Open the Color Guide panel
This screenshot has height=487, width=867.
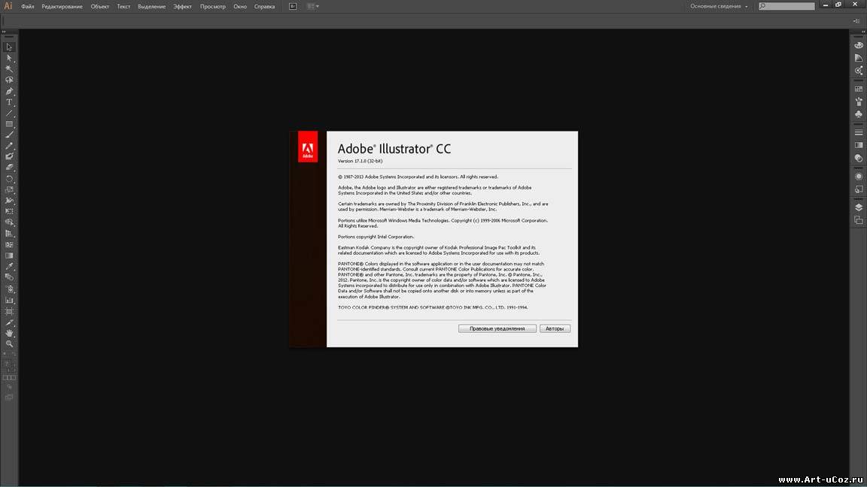[858, 58]
